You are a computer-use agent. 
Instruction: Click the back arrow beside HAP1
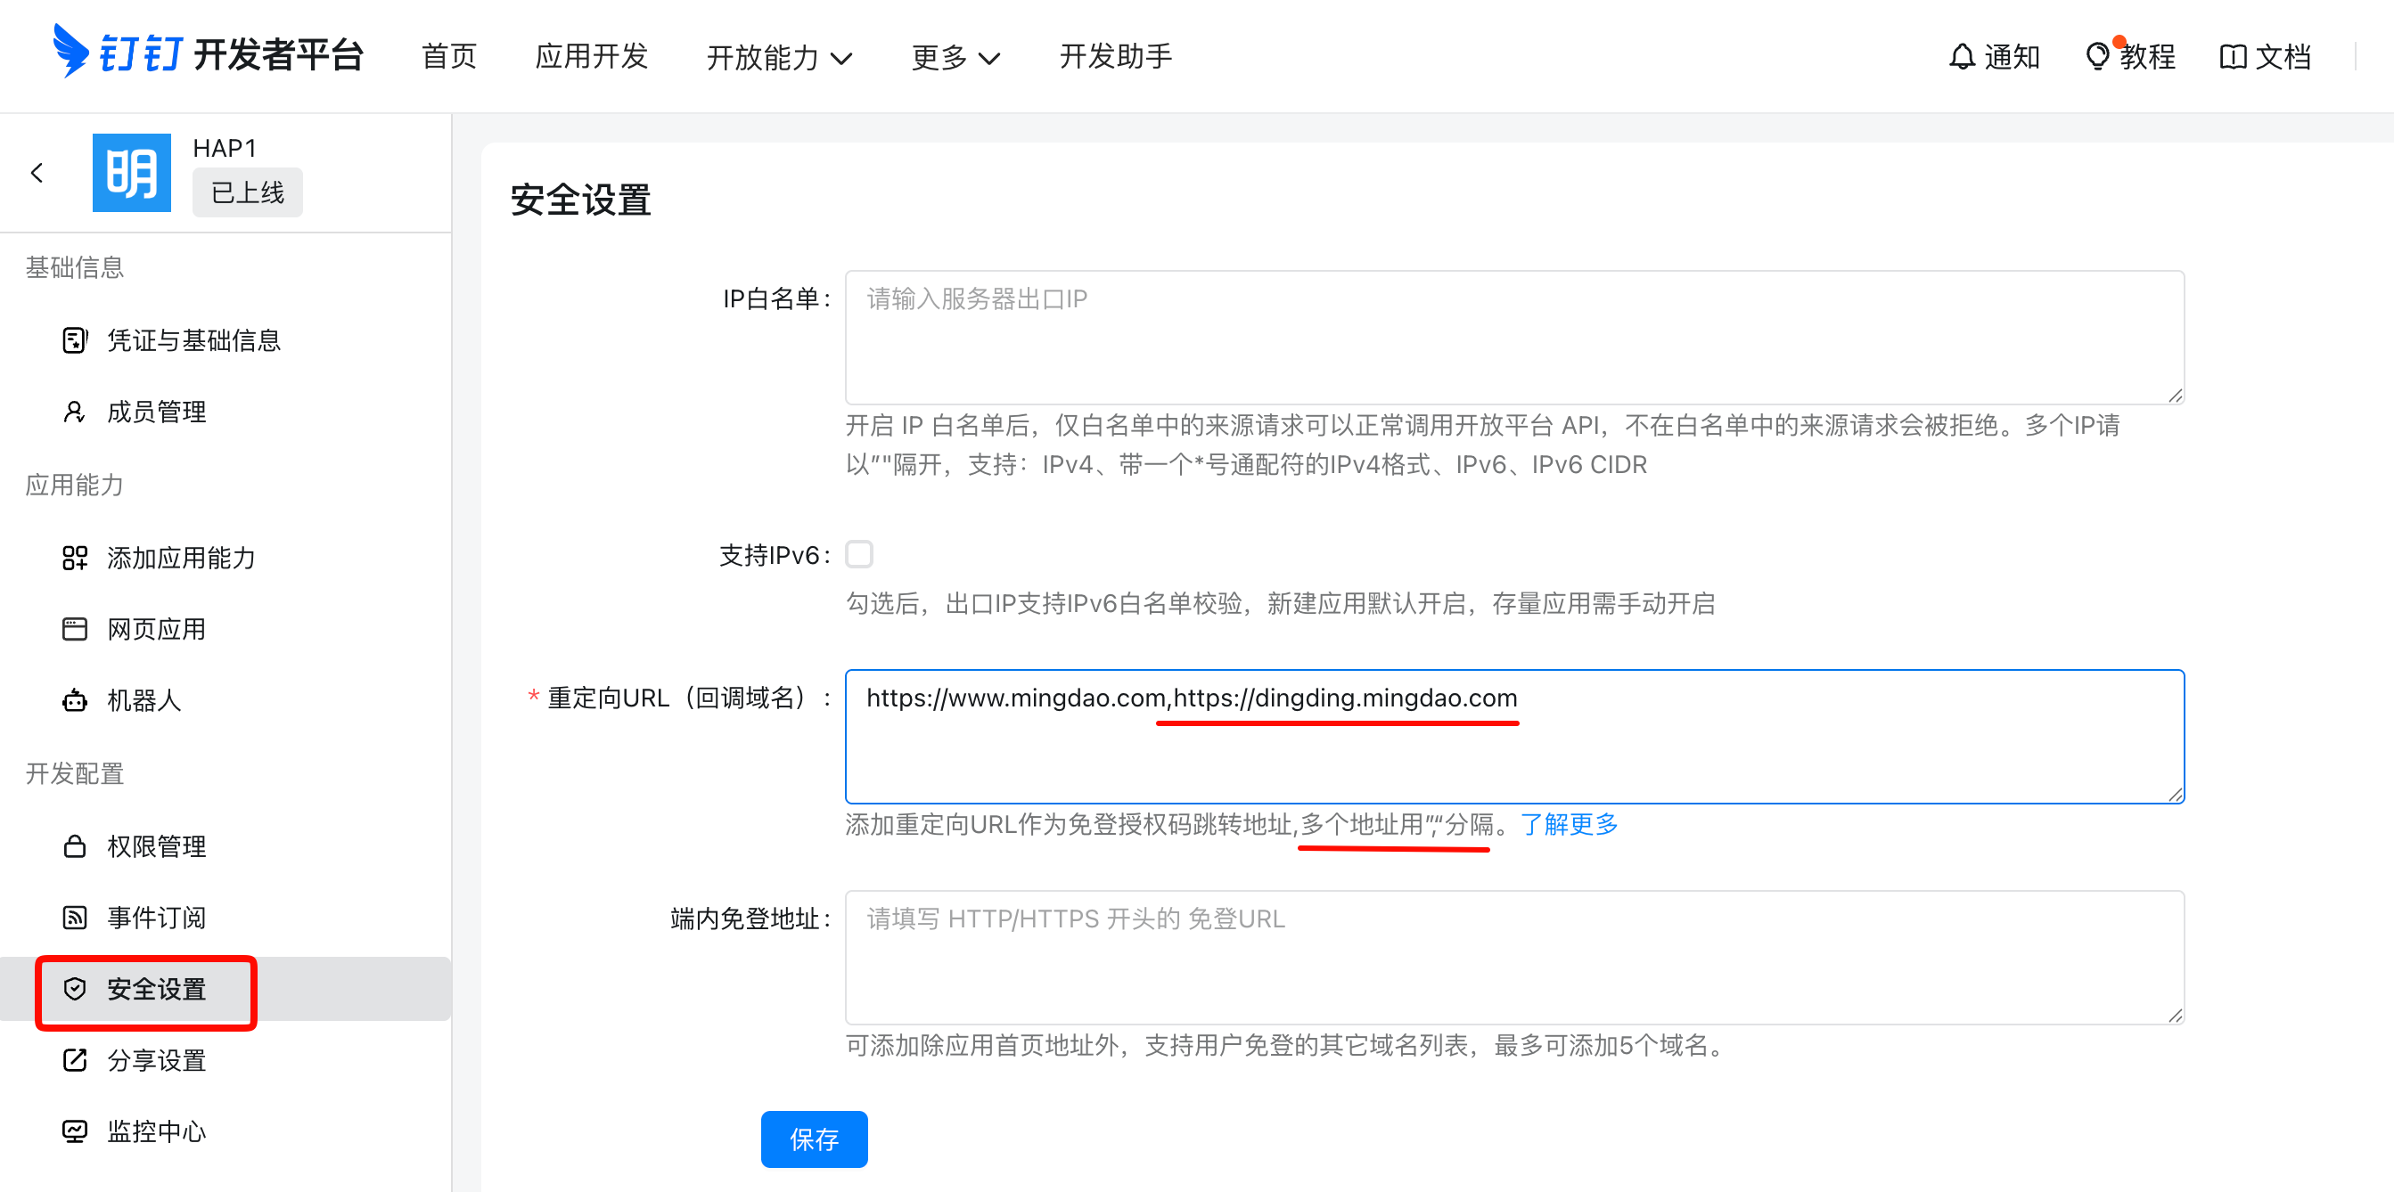[x=37, y=173]
